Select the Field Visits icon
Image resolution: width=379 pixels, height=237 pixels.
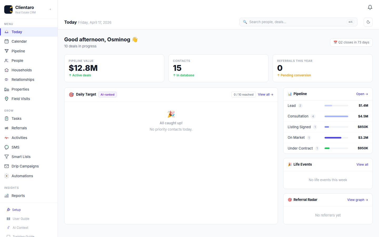click(x=7, y=99)
